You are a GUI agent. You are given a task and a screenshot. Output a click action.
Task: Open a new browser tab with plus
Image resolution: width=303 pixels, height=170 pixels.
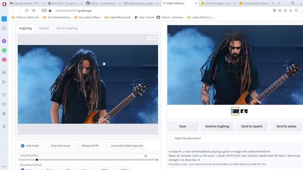(x=279, y=3)
